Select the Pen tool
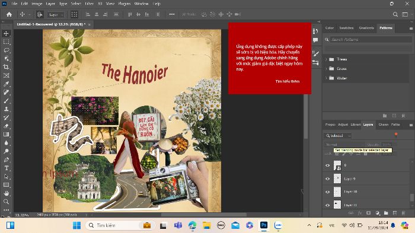Viewport: 415px width, 233px height. (7, 159)
